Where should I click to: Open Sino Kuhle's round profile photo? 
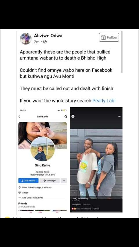point(43,149)
